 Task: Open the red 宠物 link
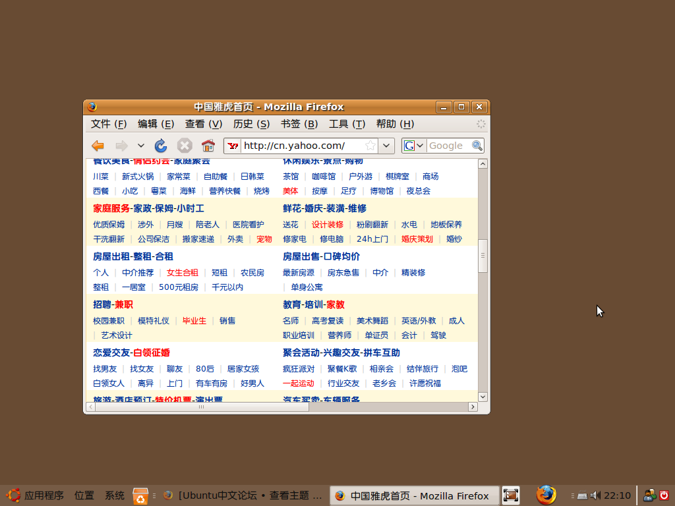[264, 239]
